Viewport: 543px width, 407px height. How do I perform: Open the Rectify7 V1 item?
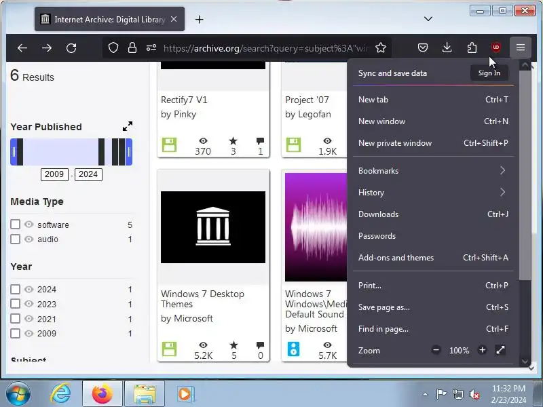tap(184, 100)
